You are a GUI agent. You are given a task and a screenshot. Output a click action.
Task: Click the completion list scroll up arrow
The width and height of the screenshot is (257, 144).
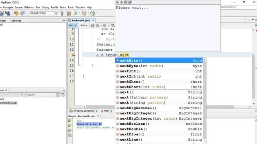[x=204, y=60]
